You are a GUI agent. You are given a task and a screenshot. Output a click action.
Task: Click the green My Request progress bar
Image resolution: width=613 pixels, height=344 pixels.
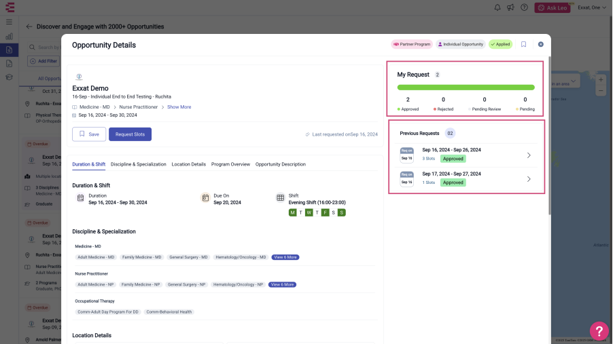click(x=466, y=88)
